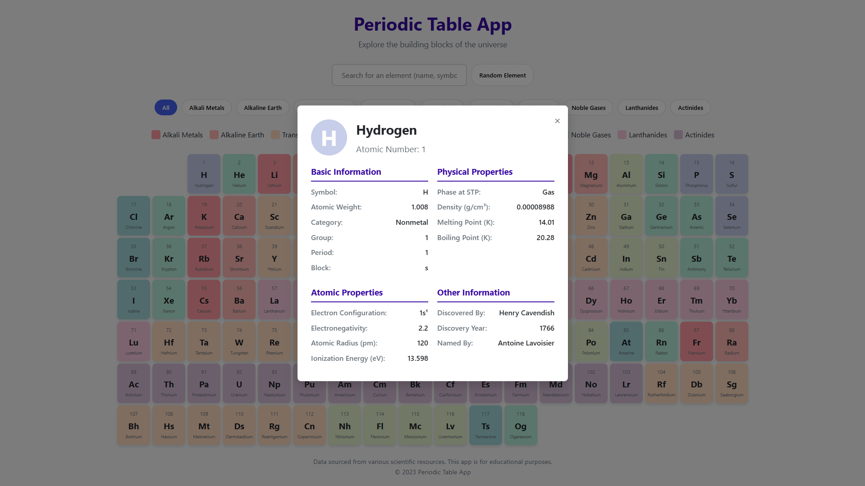Open the Selenium element tile
This screenshot has width=865, height=486.
732,216
